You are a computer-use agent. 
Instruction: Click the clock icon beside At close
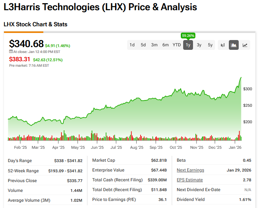point(11,51)
